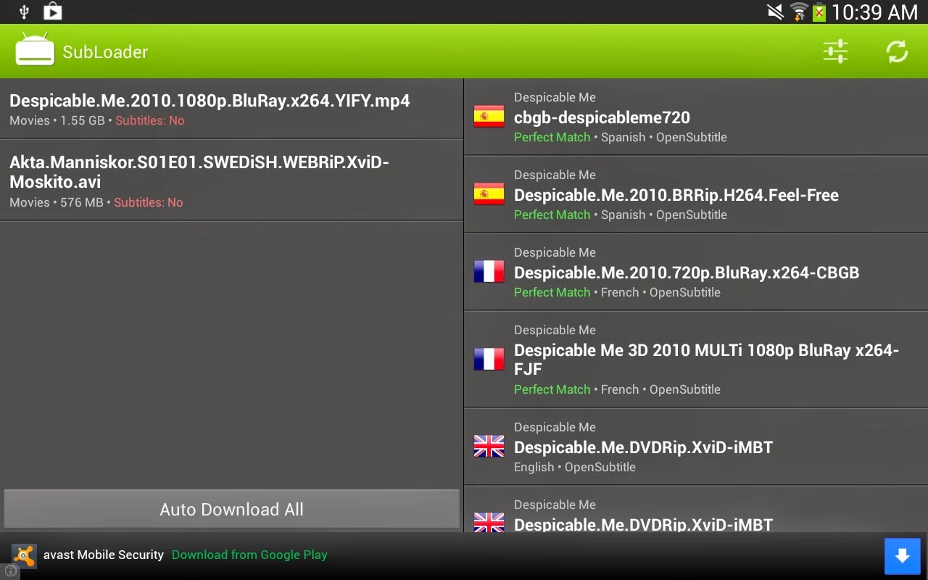The width and height of the screenshot is (928, 580).
Task: Tap the Wi-Fi status icon
Action: click(x=799, y=12)
